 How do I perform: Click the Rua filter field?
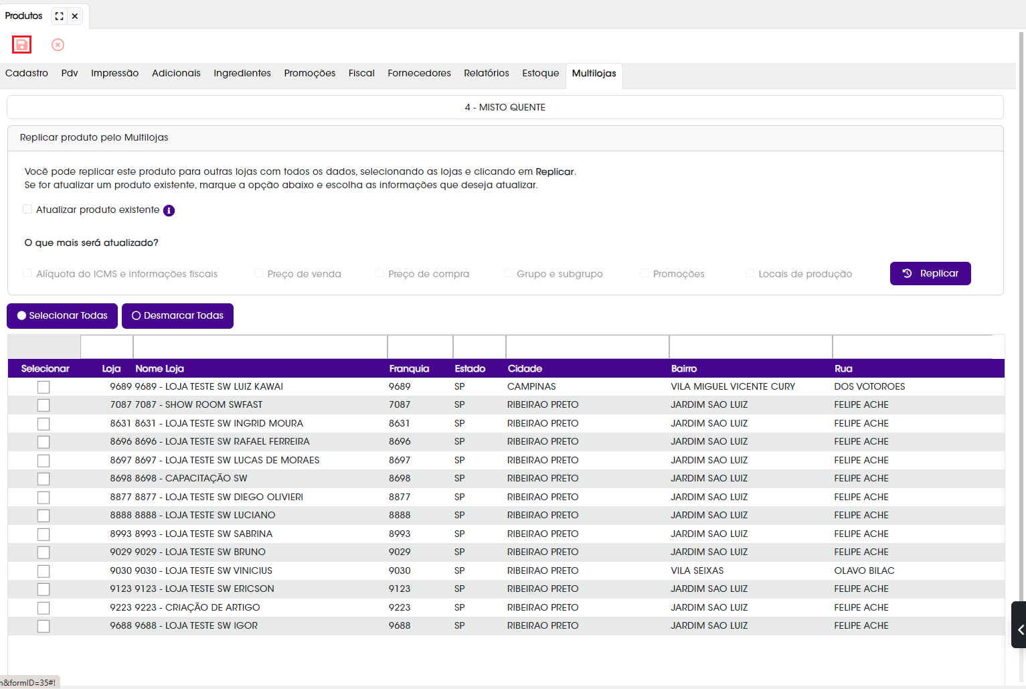coord(913,347)
